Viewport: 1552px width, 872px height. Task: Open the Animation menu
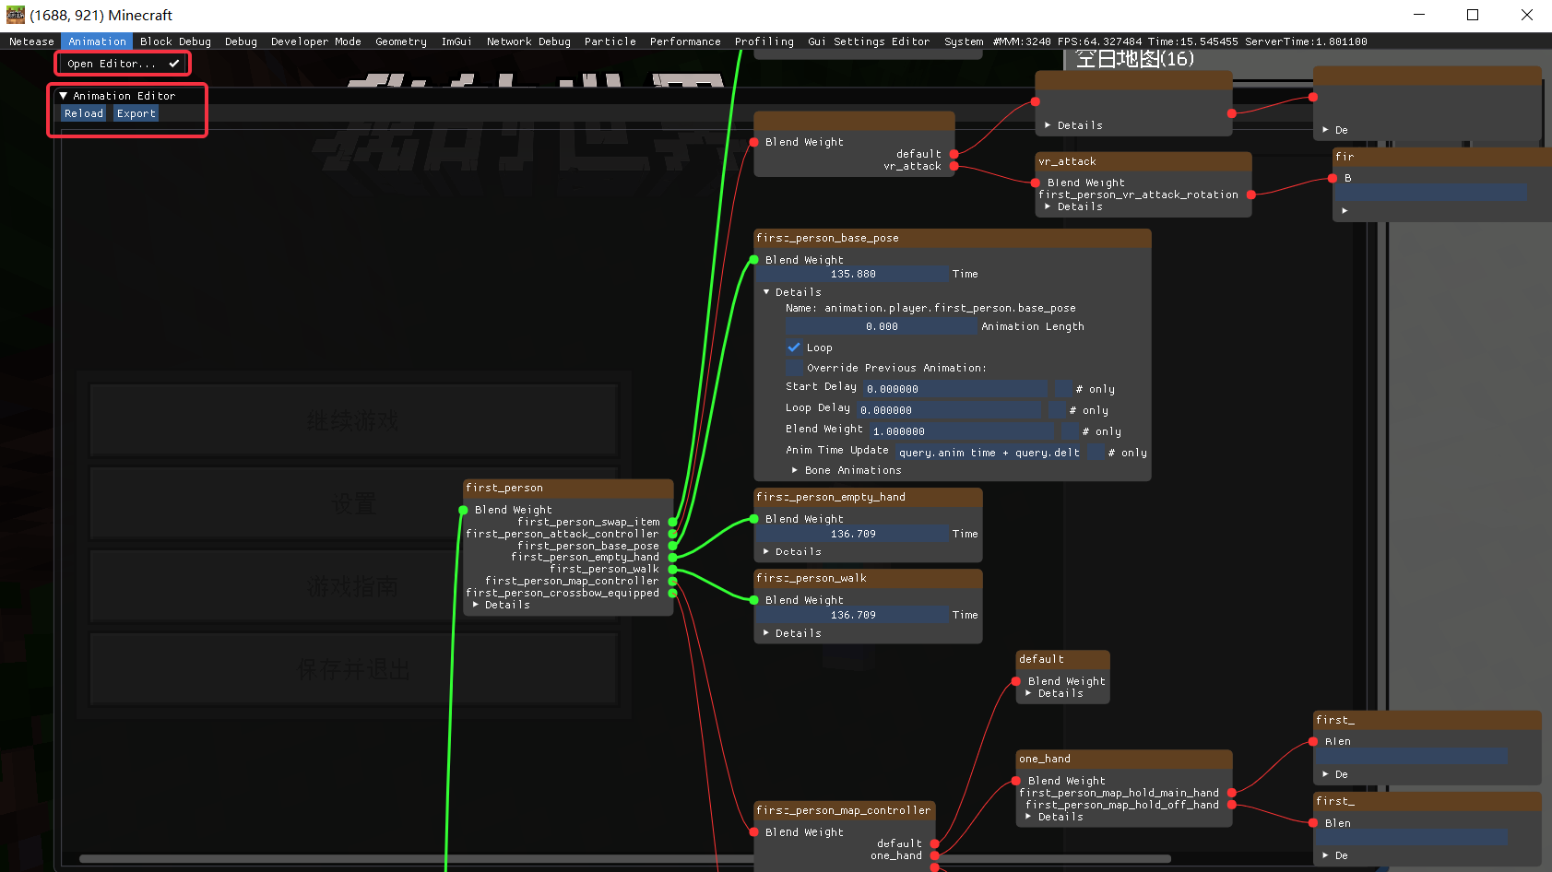97,41
